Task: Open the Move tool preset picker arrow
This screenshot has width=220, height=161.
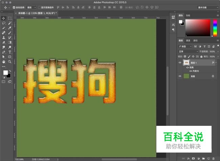Action: [x=9, y=7]
